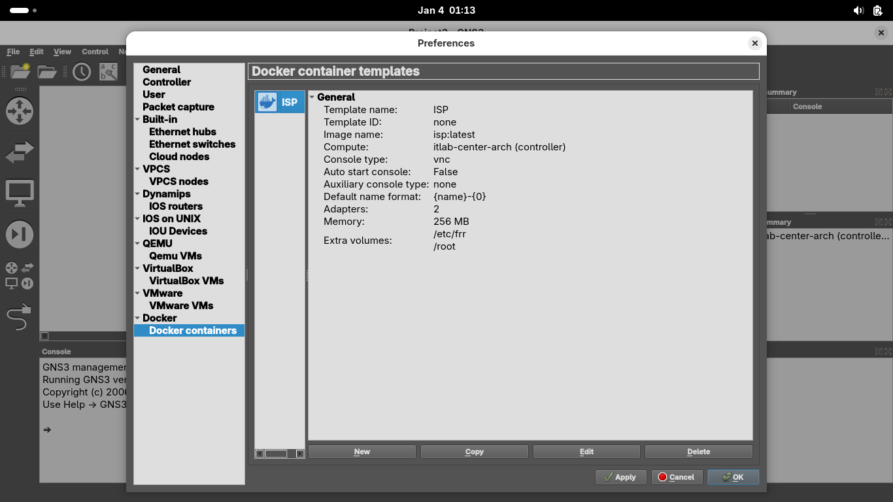Collapse the Built-in tree category
893x502 pixels.
[x=137, y=120]
